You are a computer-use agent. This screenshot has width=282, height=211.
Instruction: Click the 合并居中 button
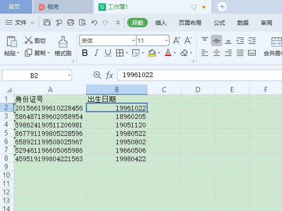point(273,53)
